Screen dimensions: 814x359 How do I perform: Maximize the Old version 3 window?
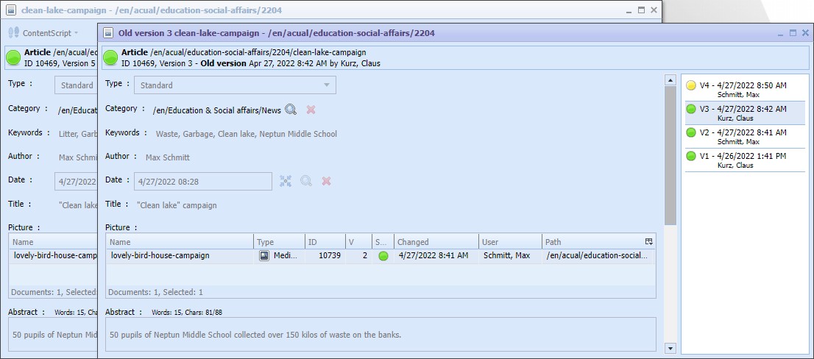[793, 32]
